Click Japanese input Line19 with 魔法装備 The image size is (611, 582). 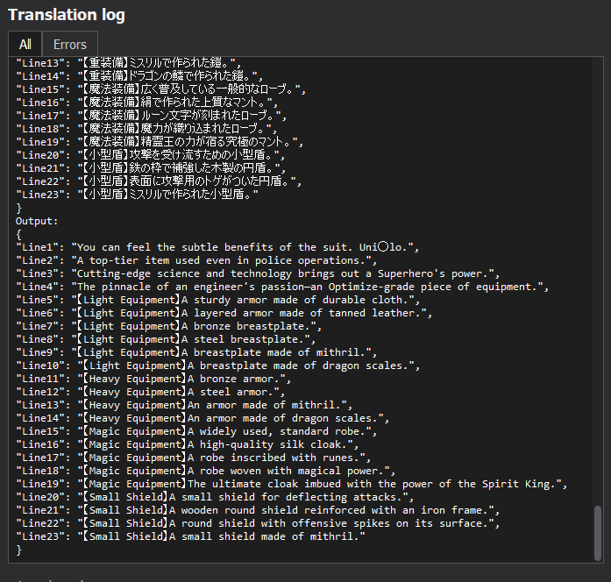coord(160,142)
